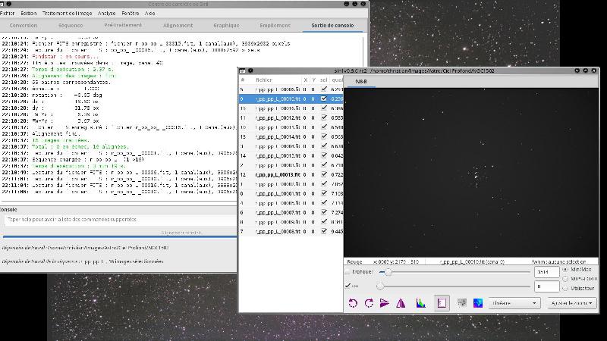Switch to the Empilement tab
This screenshot has width=607, height=341.
point(275,25)
